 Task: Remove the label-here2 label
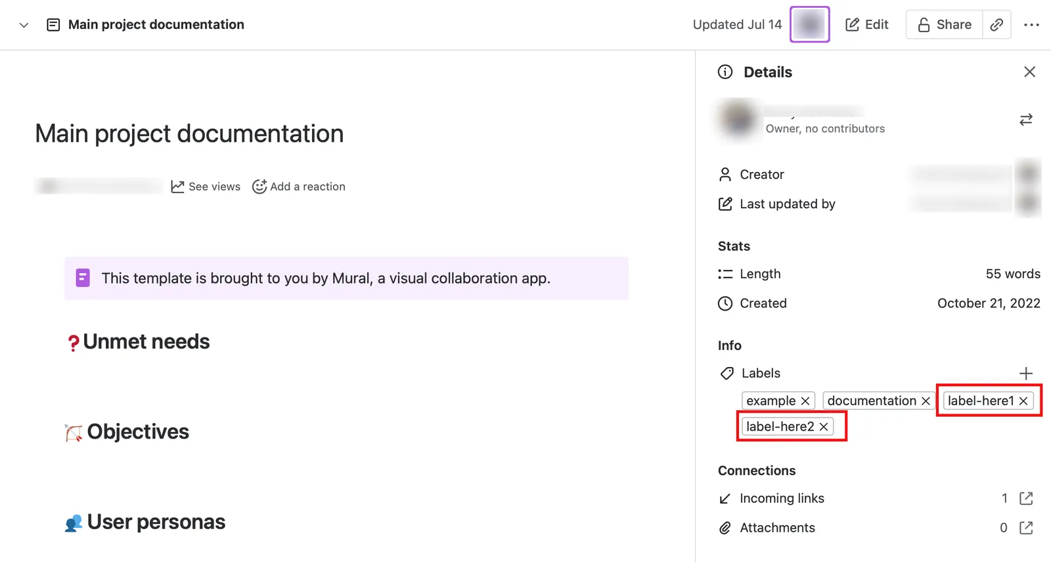824,427
